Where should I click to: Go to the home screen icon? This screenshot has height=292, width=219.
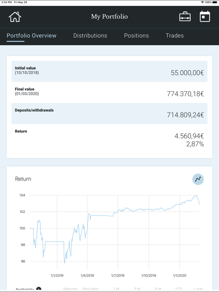[15, 17]
